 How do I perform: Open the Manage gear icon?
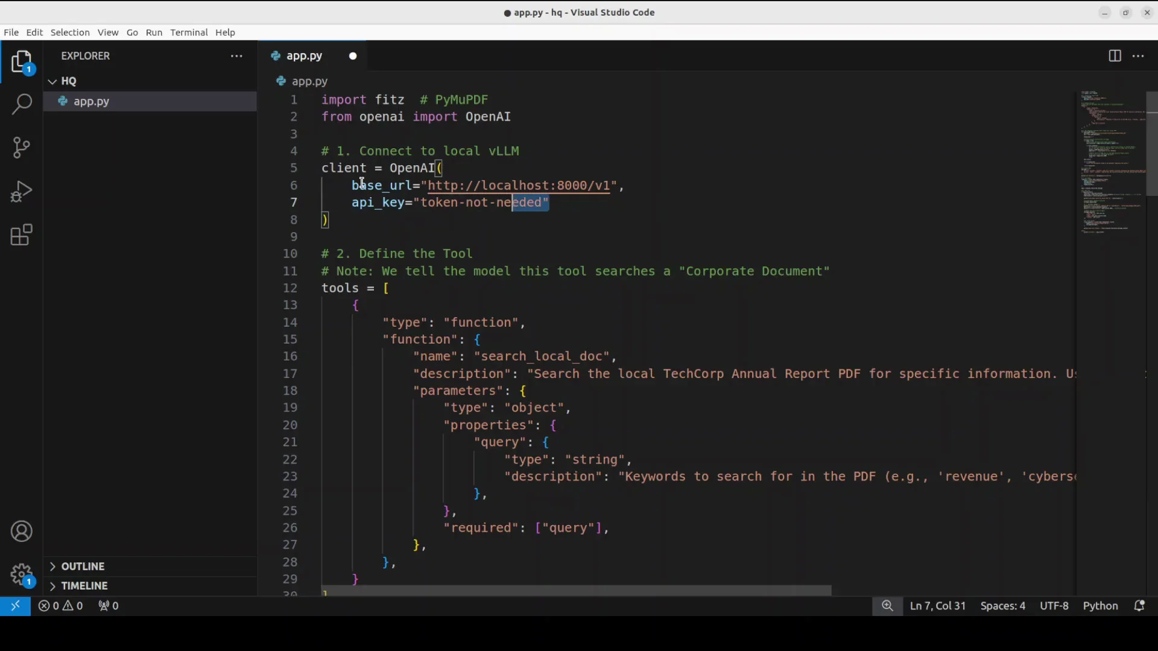22,574
